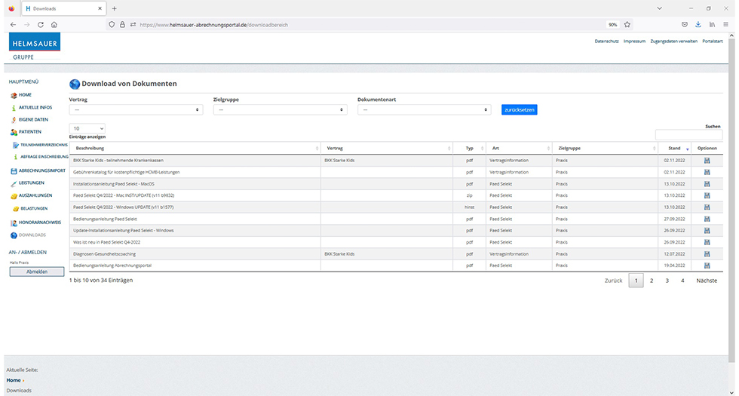The image size is (739, 396).
Task: Download the Mac INST/UPDATE zip file
Action: pos(707,195)
